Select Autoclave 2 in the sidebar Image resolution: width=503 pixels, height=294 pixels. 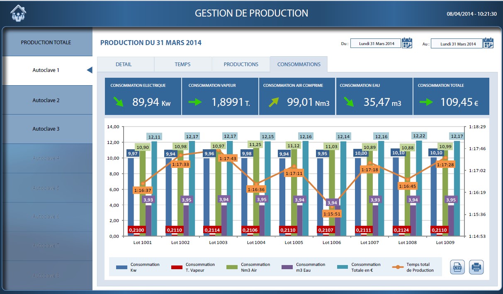pos(46,100)
